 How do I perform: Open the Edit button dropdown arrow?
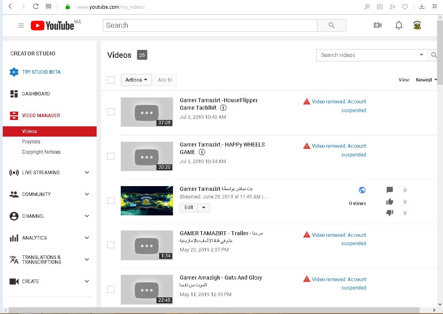[x=204, y=208]
